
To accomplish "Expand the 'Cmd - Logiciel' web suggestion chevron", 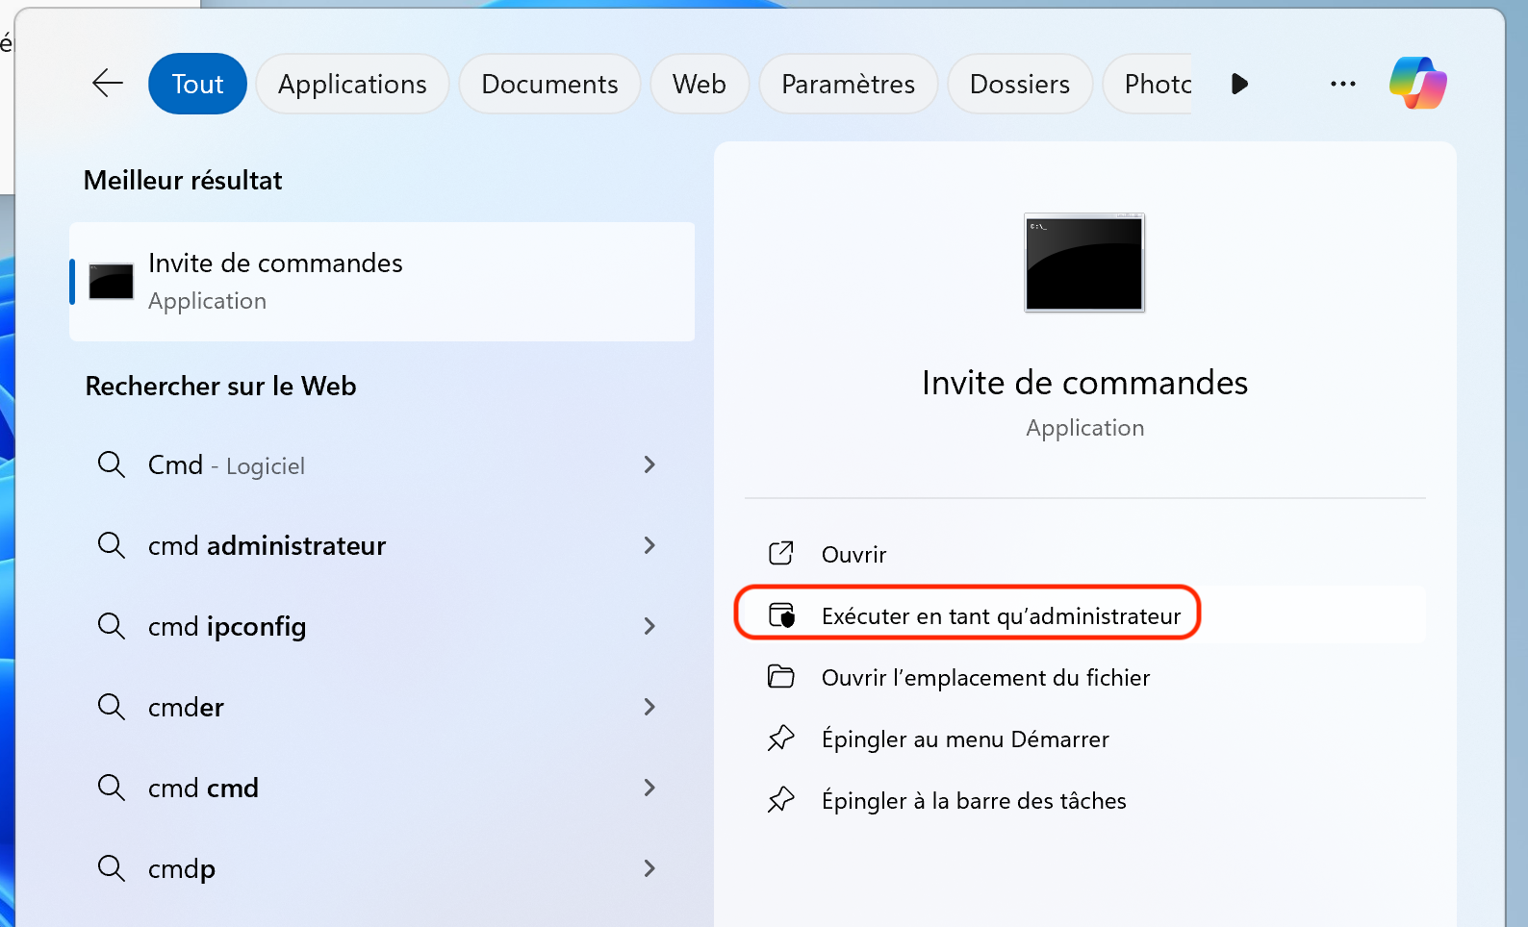I will point(649,465).
